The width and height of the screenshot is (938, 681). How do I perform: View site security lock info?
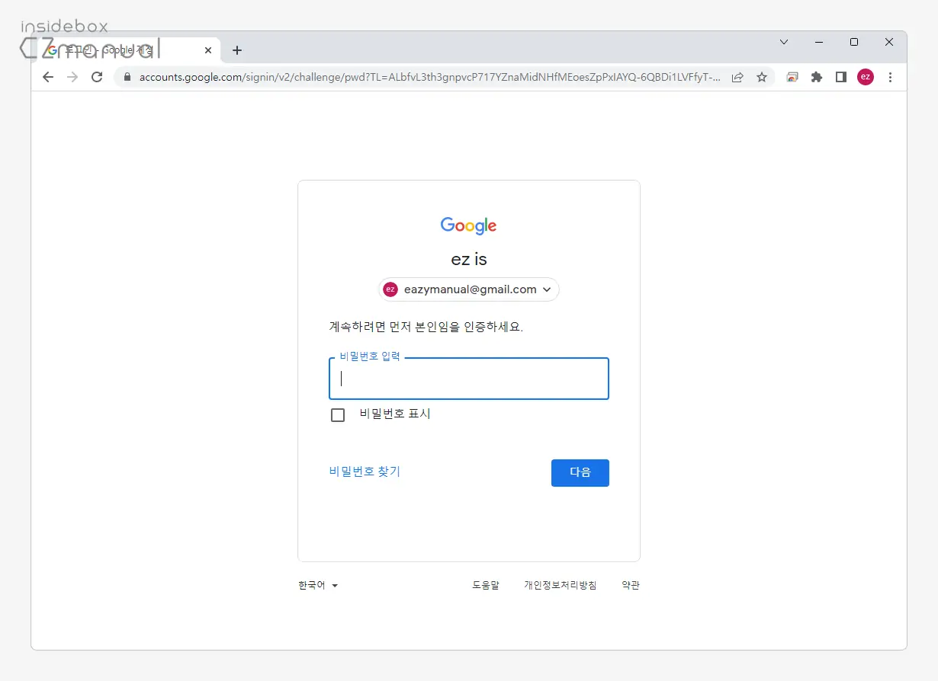[x=127, y=77]
